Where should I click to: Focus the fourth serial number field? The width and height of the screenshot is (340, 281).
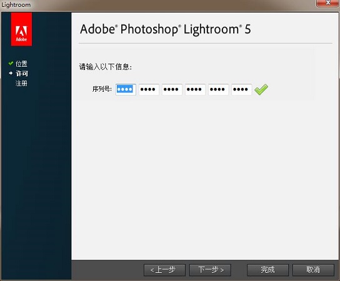196,89
